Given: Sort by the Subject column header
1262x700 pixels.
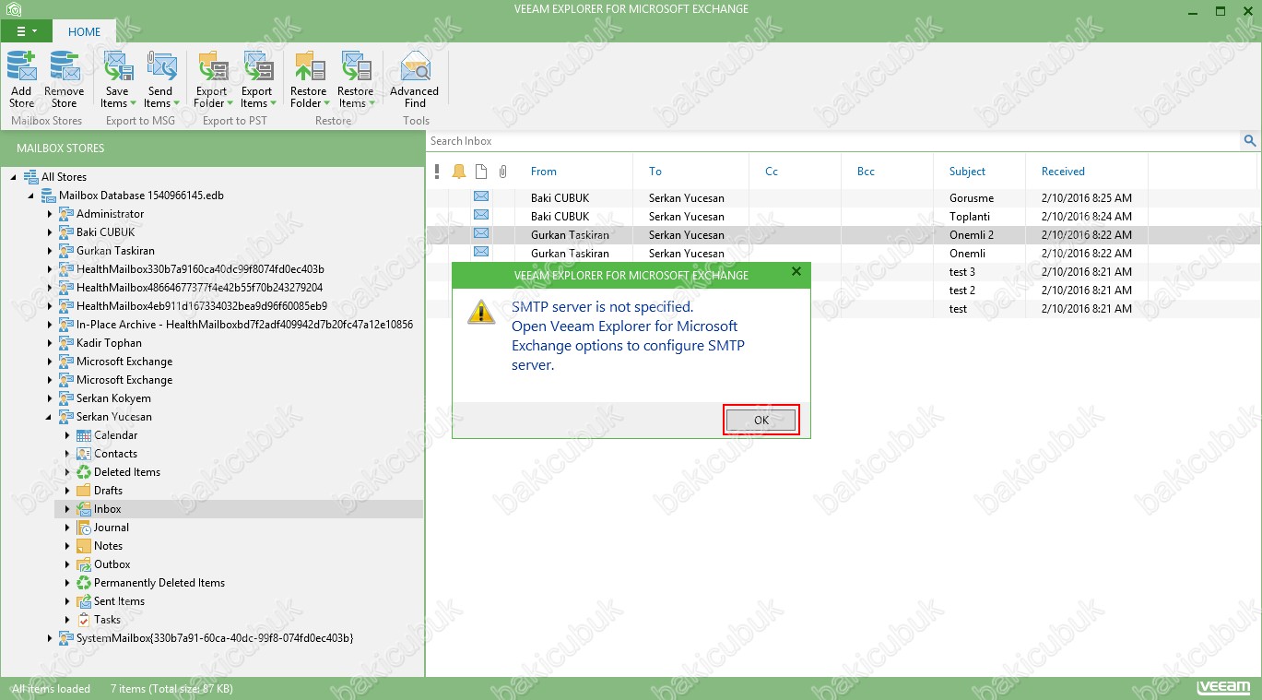Looking at the screenshot, I should (x=967, y=172).
